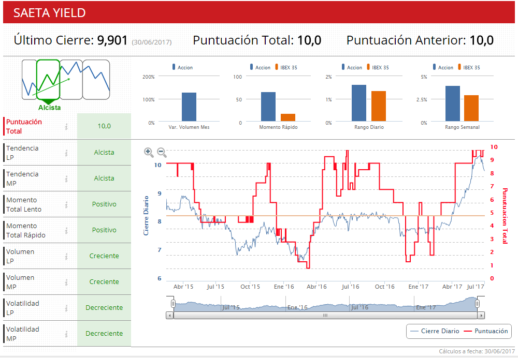This screenshot has height=358, width=518.
Task: Show info for Volumen LP row
Action: 66,256
